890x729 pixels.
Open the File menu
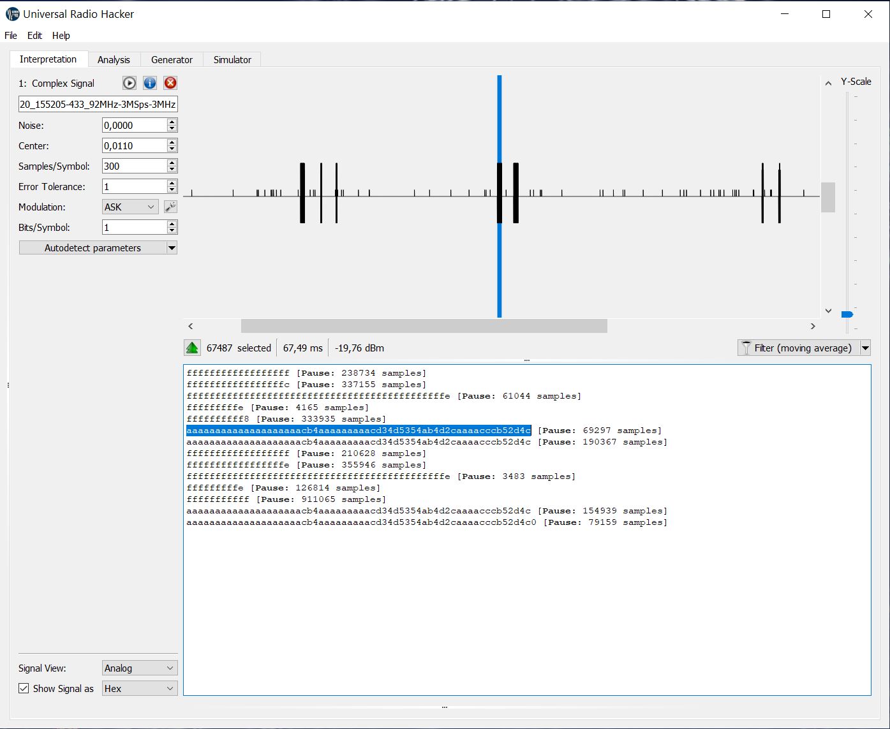point(11,36)
